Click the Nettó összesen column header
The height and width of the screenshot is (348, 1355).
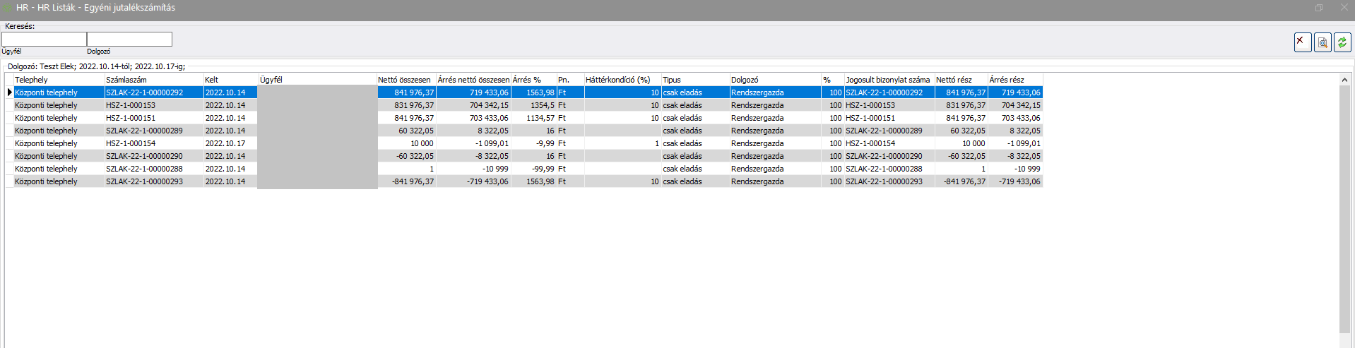click(405, 80)
